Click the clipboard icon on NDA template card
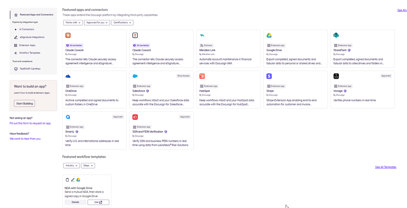The height and width of the screenshot is (208, 407). click(x=67, y=180)
